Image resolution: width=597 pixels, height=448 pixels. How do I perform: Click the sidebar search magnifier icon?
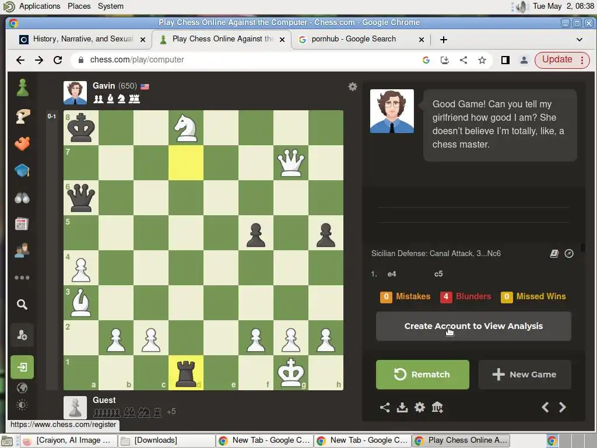pyautogui.click(x=22, y=304)
